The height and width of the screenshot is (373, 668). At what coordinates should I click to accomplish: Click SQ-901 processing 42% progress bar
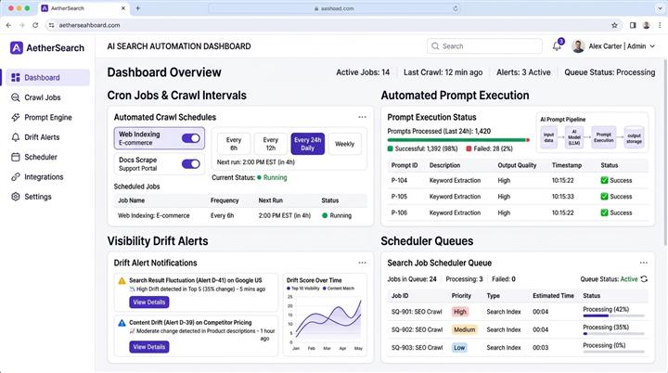point(613,315)
